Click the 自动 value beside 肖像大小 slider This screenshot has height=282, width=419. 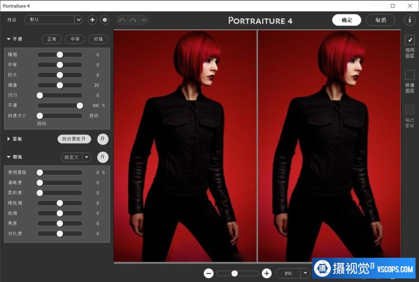pos(94,116)
